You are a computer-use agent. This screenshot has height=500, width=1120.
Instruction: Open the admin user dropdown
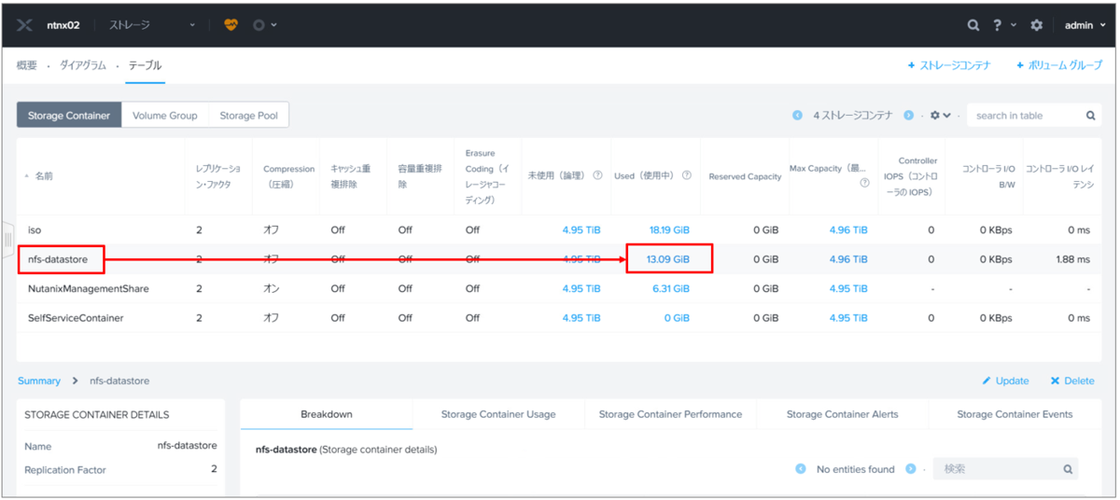coord(1085,25)
